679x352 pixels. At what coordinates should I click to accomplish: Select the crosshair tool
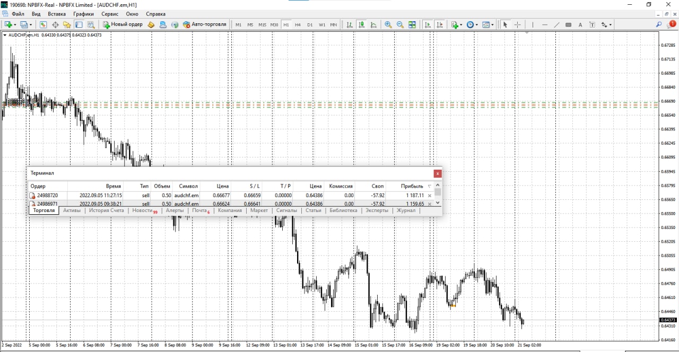[x=517, y=24]
